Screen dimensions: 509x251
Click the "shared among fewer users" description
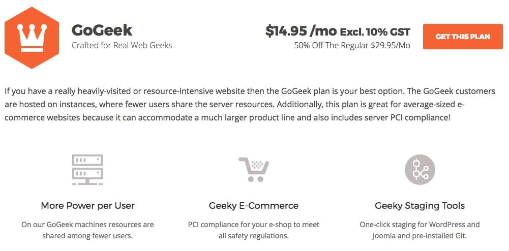pos(87,236)
